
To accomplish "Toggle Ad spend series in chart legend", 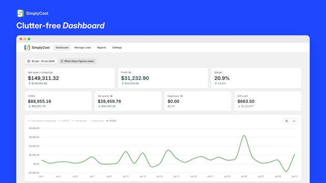I will pyautogui.click(x=79, y=121).
